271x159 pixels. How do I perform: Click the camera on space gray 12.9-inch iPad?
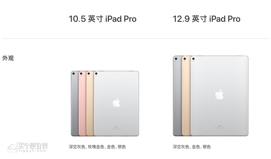tap(176, 59)
